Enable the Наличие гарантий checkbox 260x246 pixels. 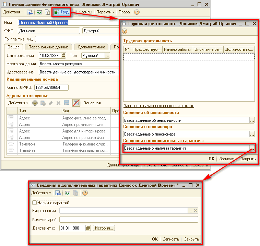point(34,203)
